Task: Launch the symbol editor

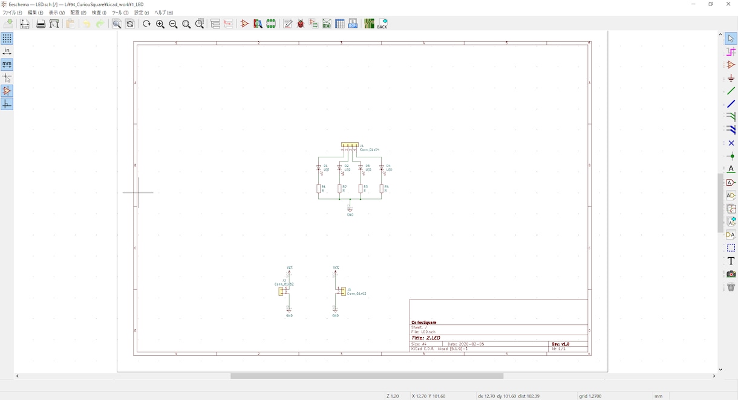Action: pos(244,24)
